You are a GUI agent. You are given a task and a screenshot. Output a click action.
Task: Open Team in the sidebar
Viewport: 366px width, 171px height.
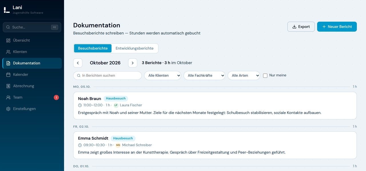(x=32, y=97)
